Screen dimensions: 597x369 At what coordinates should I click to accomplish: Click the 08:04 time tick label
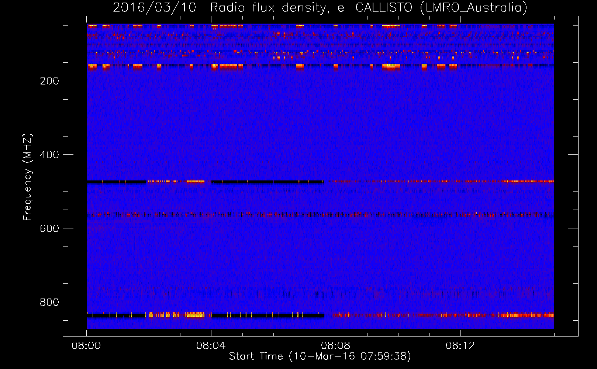[211, 346]
